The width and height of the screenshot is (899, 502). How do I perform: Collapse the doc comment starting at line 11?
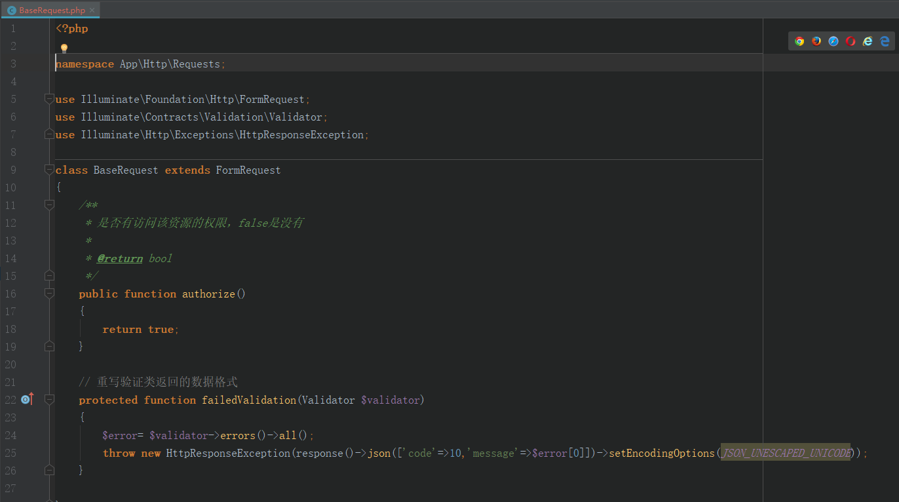click(x=49, y=205)
